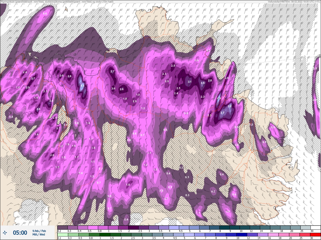
Task: Click the 1.7 precipitation value on the map
Action: point(76,157)
